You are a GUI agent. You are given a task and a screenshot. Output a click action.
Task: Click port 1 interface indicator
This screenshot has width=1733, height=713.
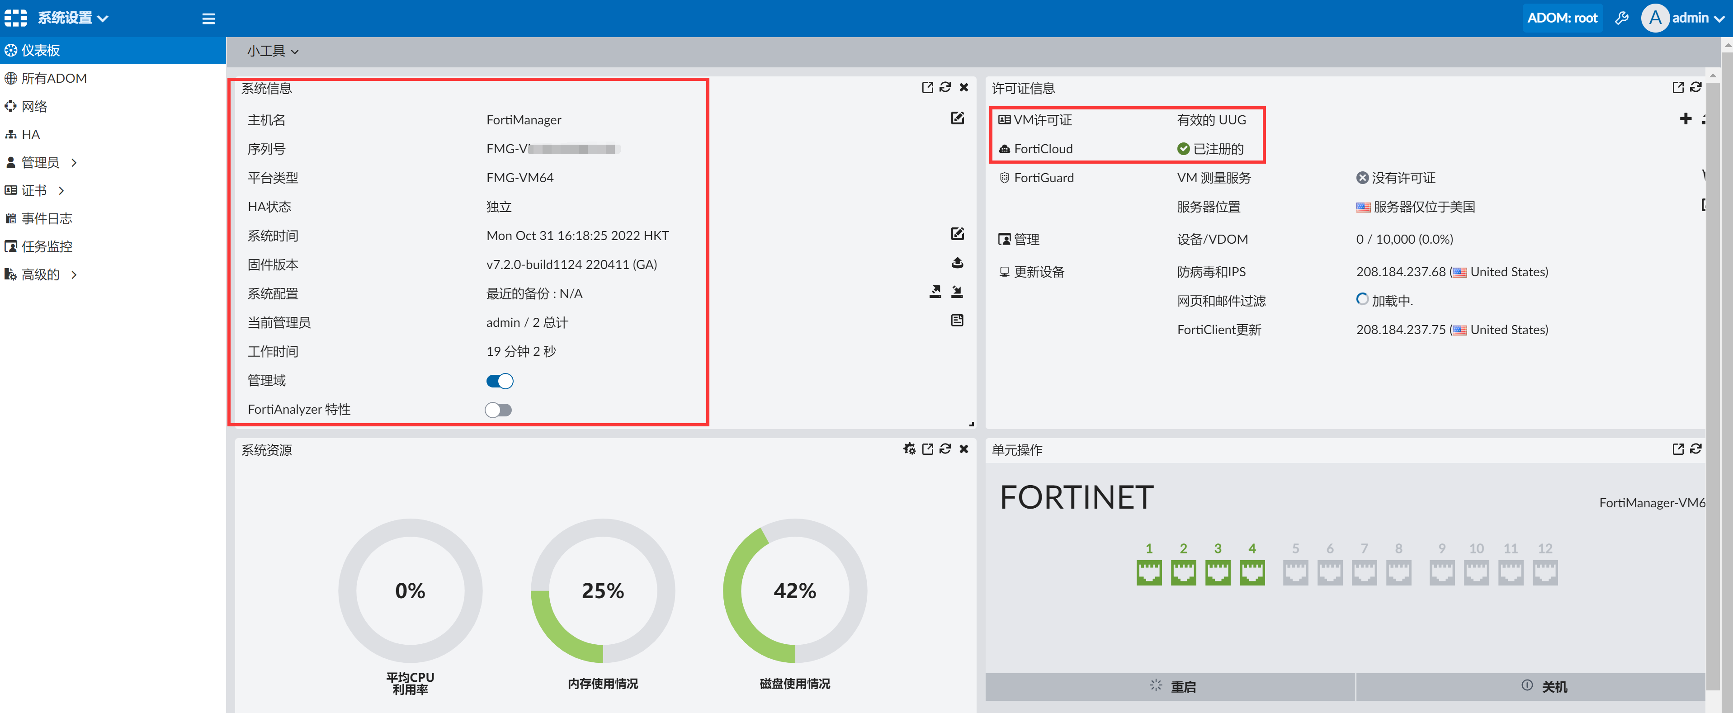(1148, 572)
